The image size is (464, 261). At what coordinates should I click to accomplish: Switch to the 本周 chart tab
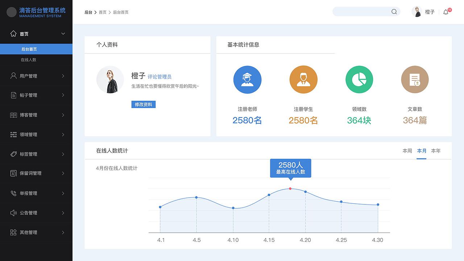407,151
